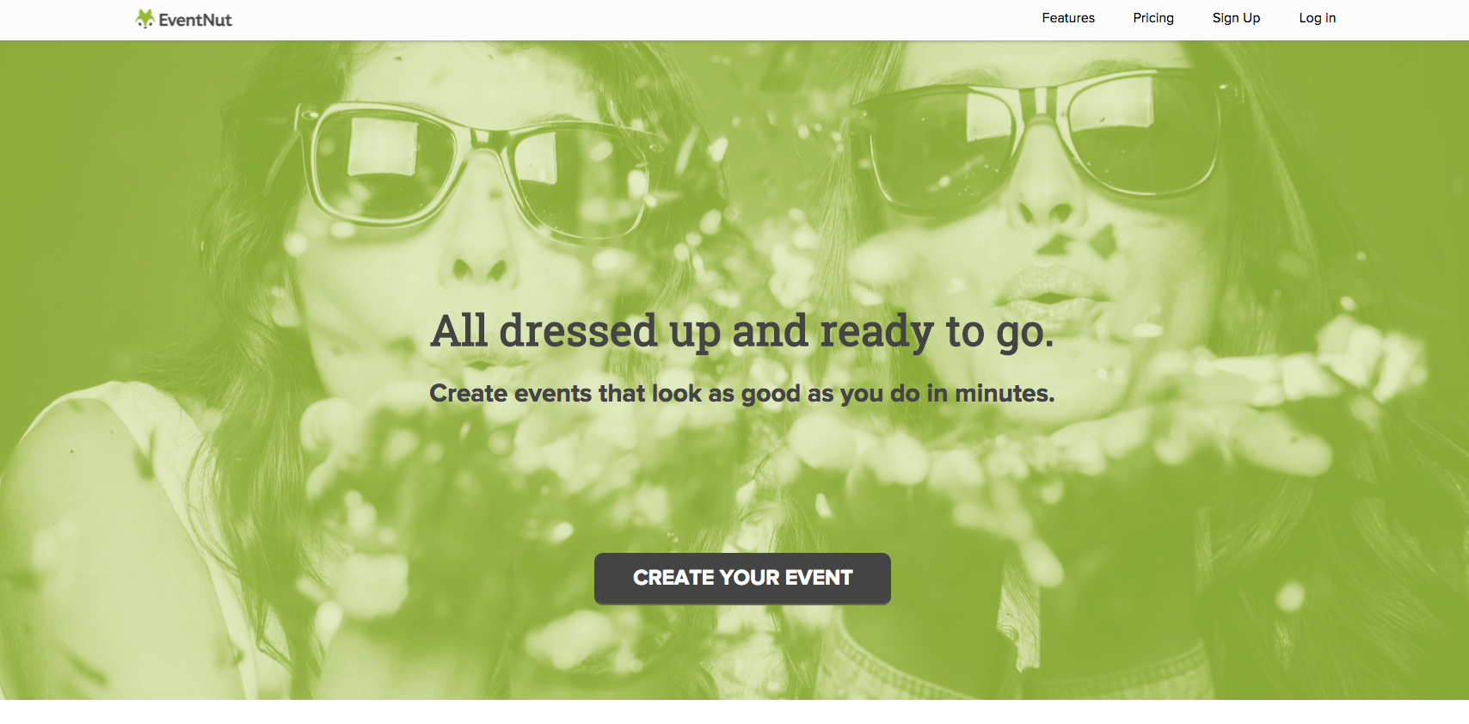Open the Features page
This screenshot has width=1469, height=724.
pyautogui.click(x=1068, y=18)
